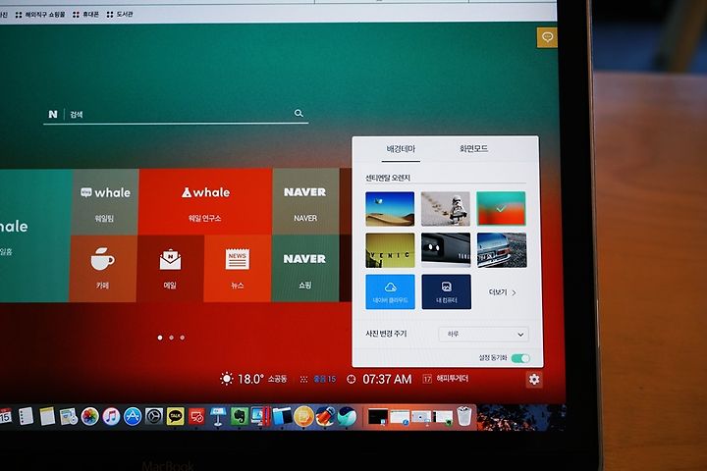
Task: Switch to the 배경테마 tab
Action: coord(401,149)
